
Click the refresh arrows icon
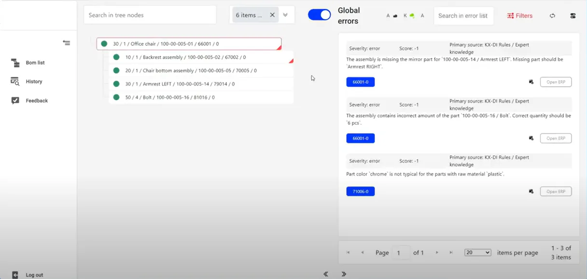[552, 16]
